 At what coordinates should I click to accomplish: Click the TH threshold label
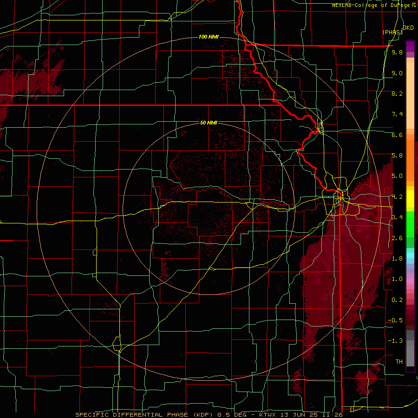[399, 362]
